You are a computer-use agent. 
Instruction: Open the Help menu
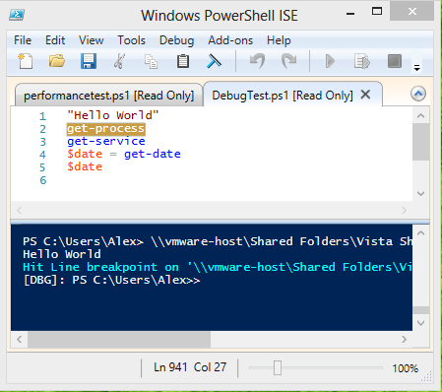[x=279, y=40]
